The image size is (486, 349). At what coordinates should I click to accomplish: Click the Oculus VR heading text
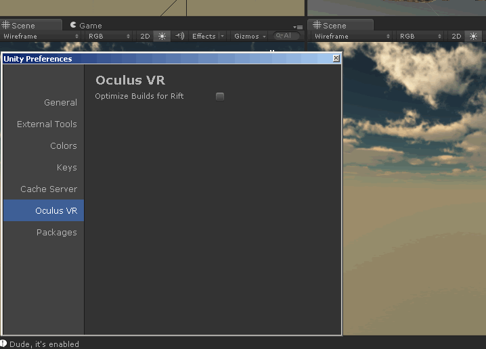(x=130, y=80)
